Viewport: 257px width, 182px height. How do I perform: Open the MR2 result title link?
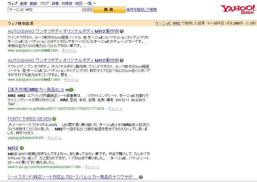pyautogui.click(x=13, y=148)
